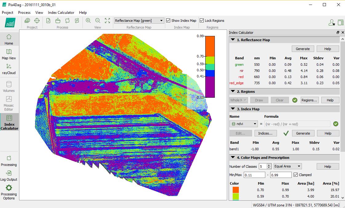The image size is (345, 208).
Task: Click the image properties camera icon in Project group
Action: coord(27,21)
